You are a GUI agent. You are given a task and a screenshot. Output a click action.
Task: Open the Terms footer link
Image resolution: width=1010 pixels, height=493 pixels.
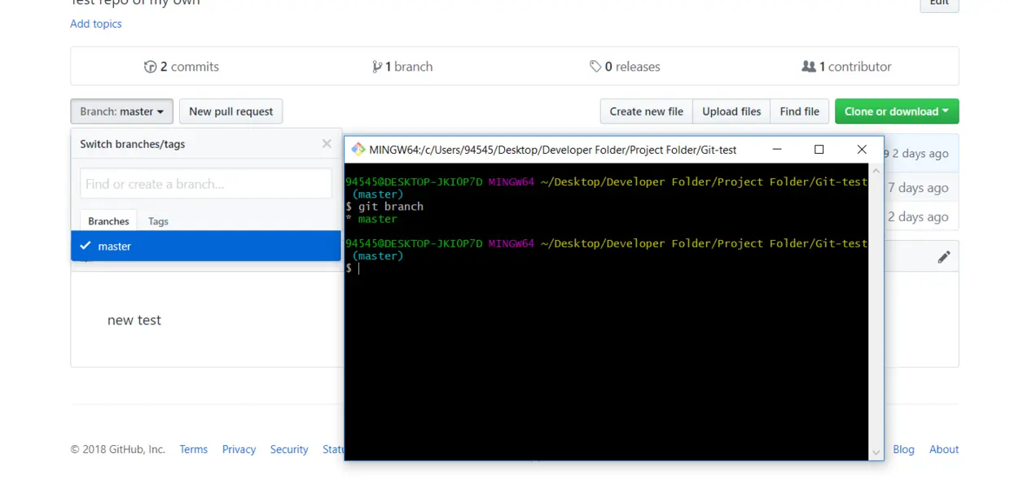[194, 449]
